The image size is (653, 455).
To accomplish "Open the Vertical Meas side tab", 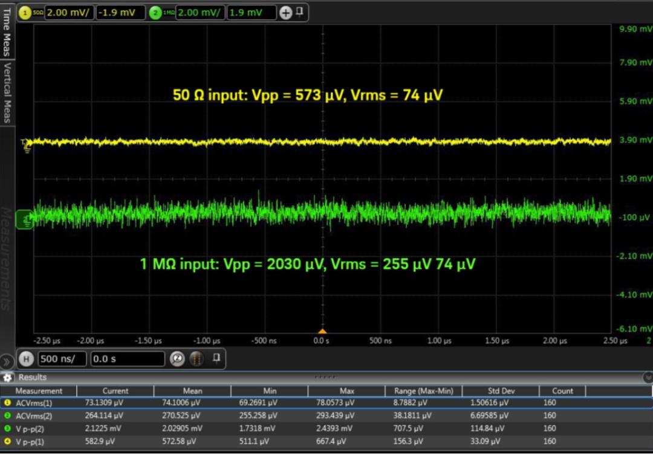I will tap(7, 92).
